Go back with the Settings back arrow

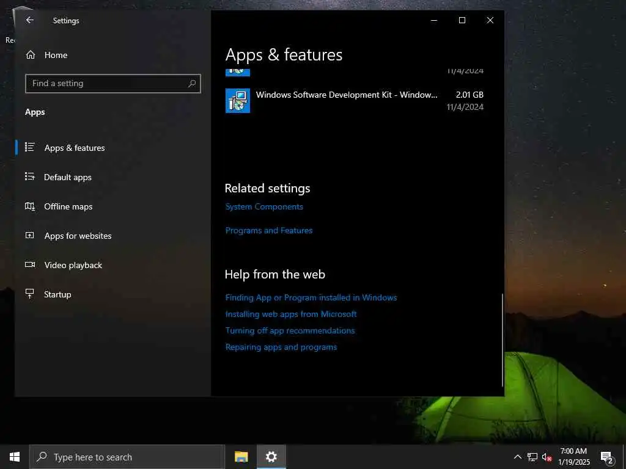pyautogui.click(x=29, y=20)
